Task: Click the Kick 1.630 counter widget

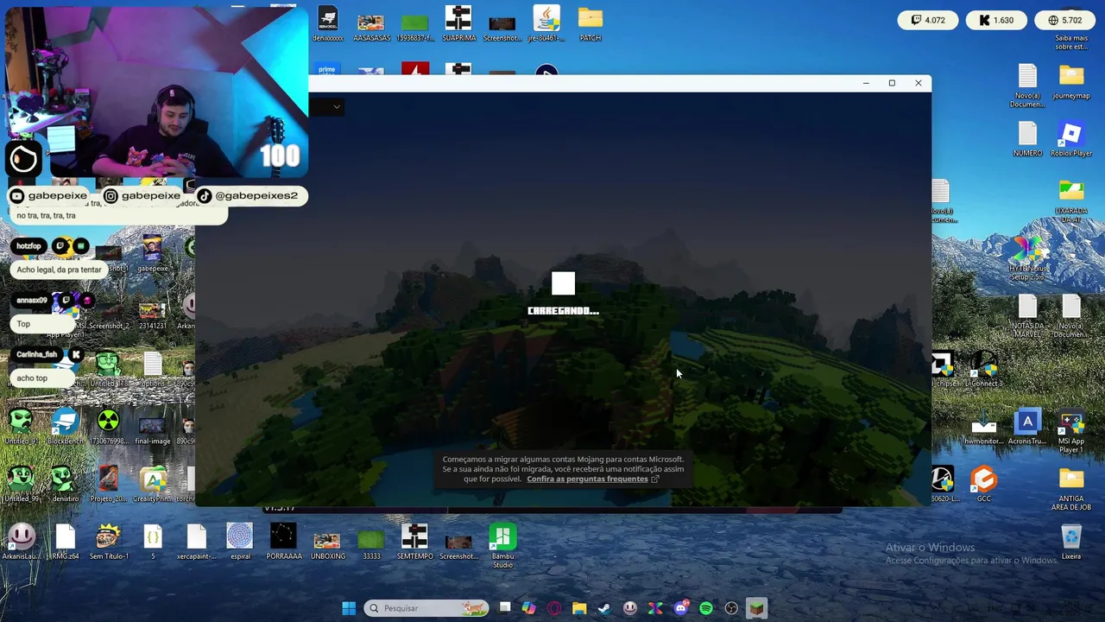Action: click(x=996, y=20)
